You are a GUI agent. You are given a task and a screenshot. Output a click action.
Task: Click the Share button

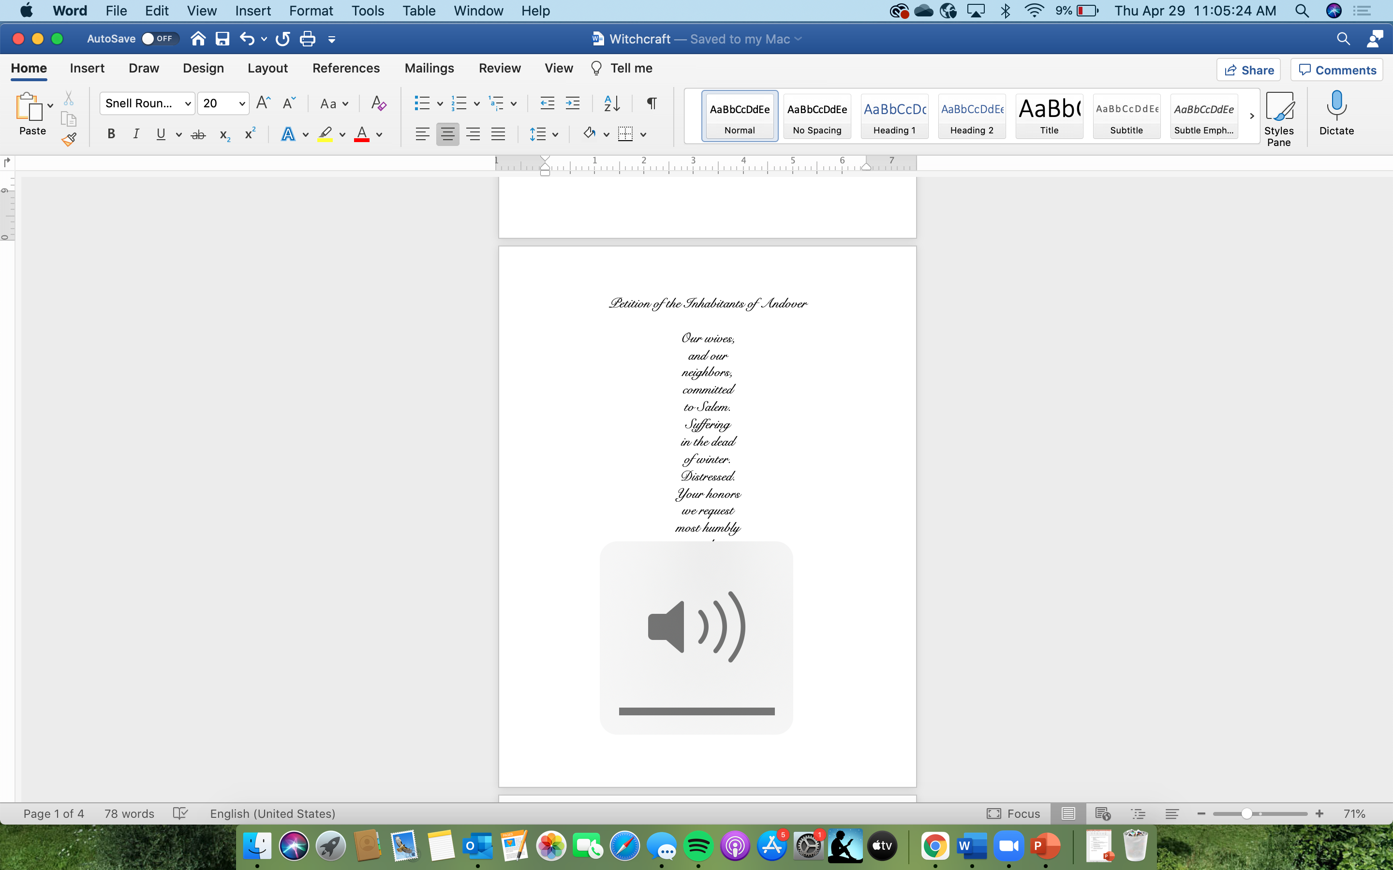(1248, 70)
